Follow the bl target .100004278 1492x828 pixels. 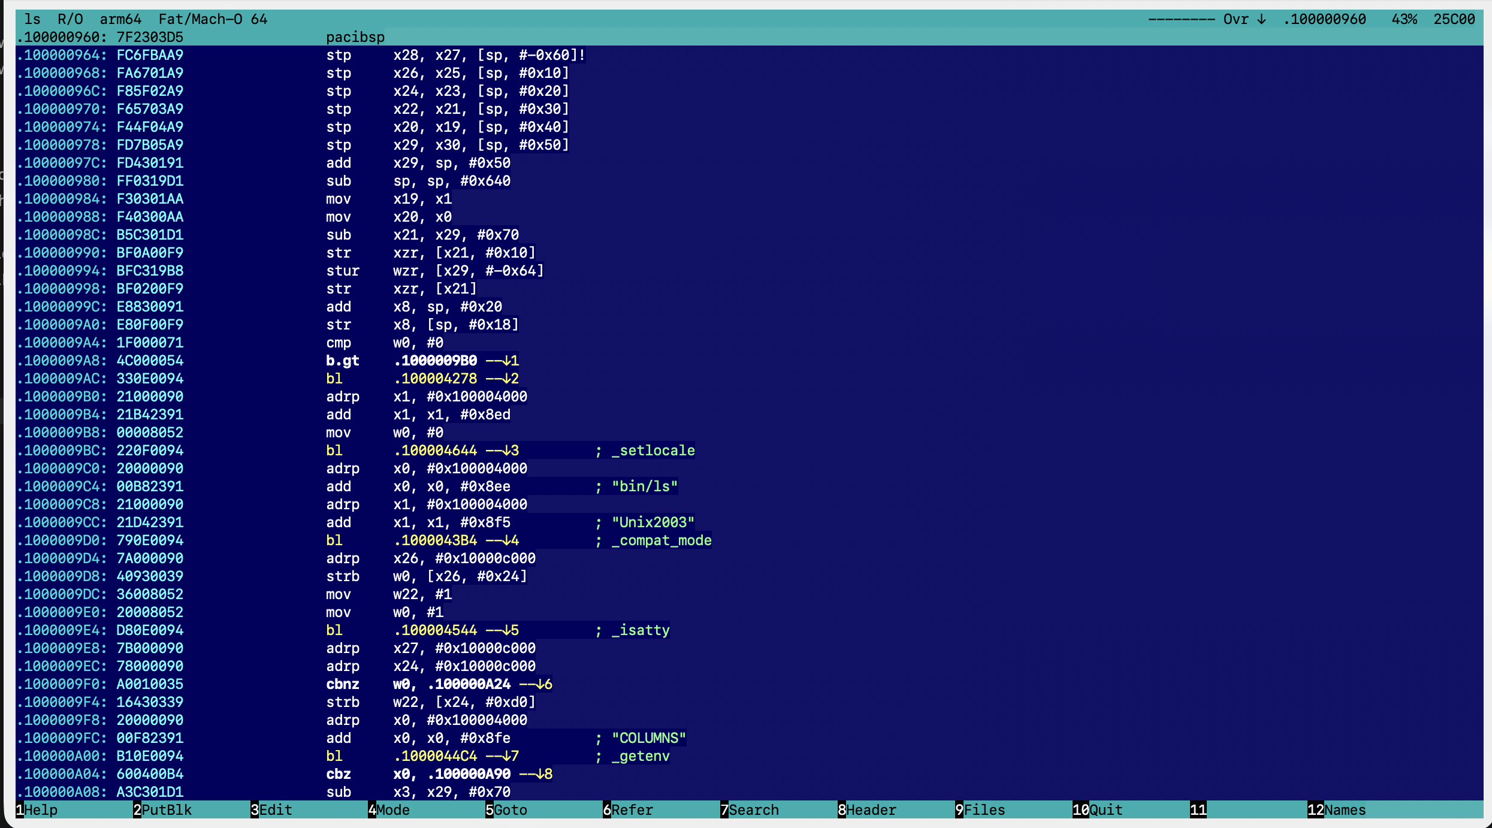pos(436,379)
